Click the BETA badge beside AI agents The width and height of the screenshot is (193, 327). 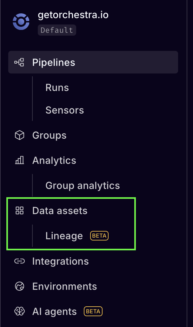click(x=93, y=311)
